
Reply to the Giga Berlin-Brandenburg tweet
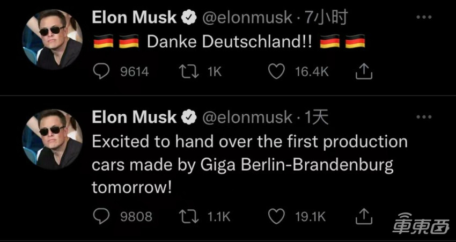point(101,216)
